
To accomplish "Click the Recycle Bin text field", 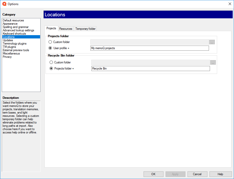I will tap(150, 68).
